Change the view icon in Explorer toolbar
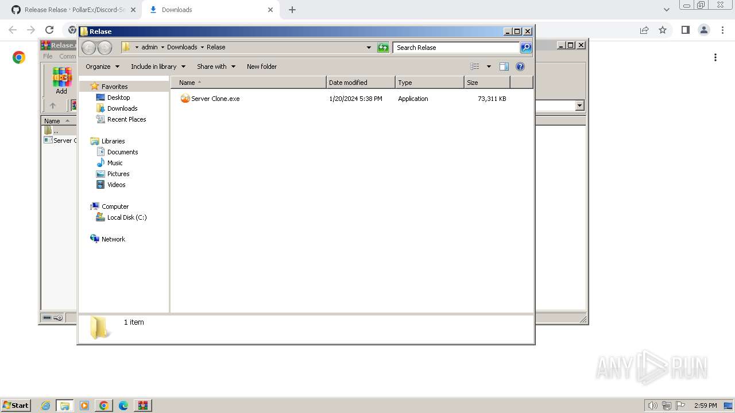 tap(475, 67)
